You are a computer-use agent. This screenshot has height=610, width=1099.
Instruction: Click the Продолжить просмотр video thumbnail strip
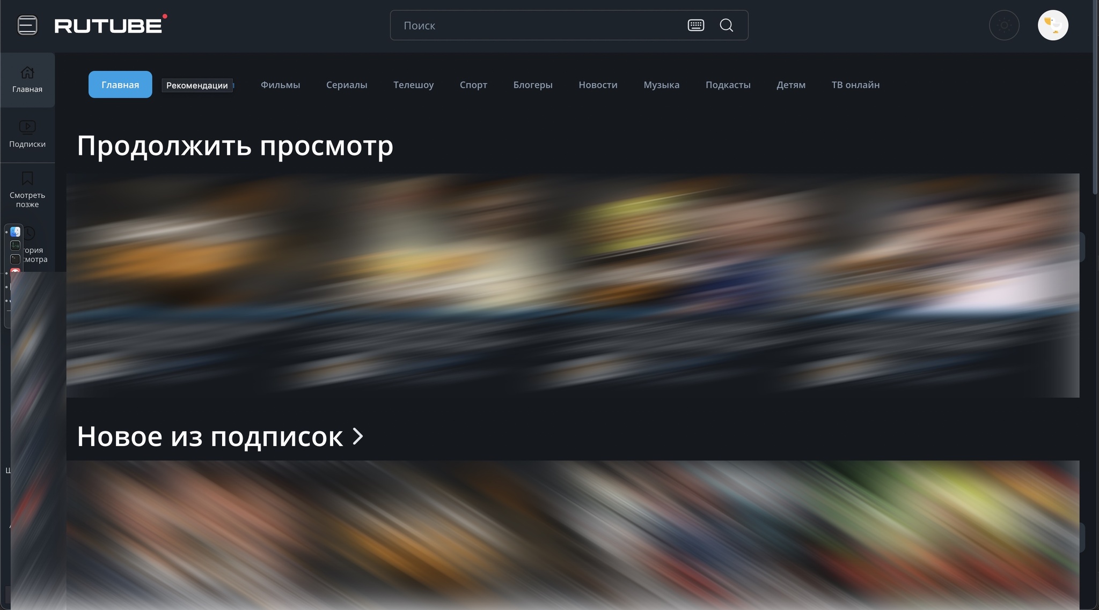(572, 285)
